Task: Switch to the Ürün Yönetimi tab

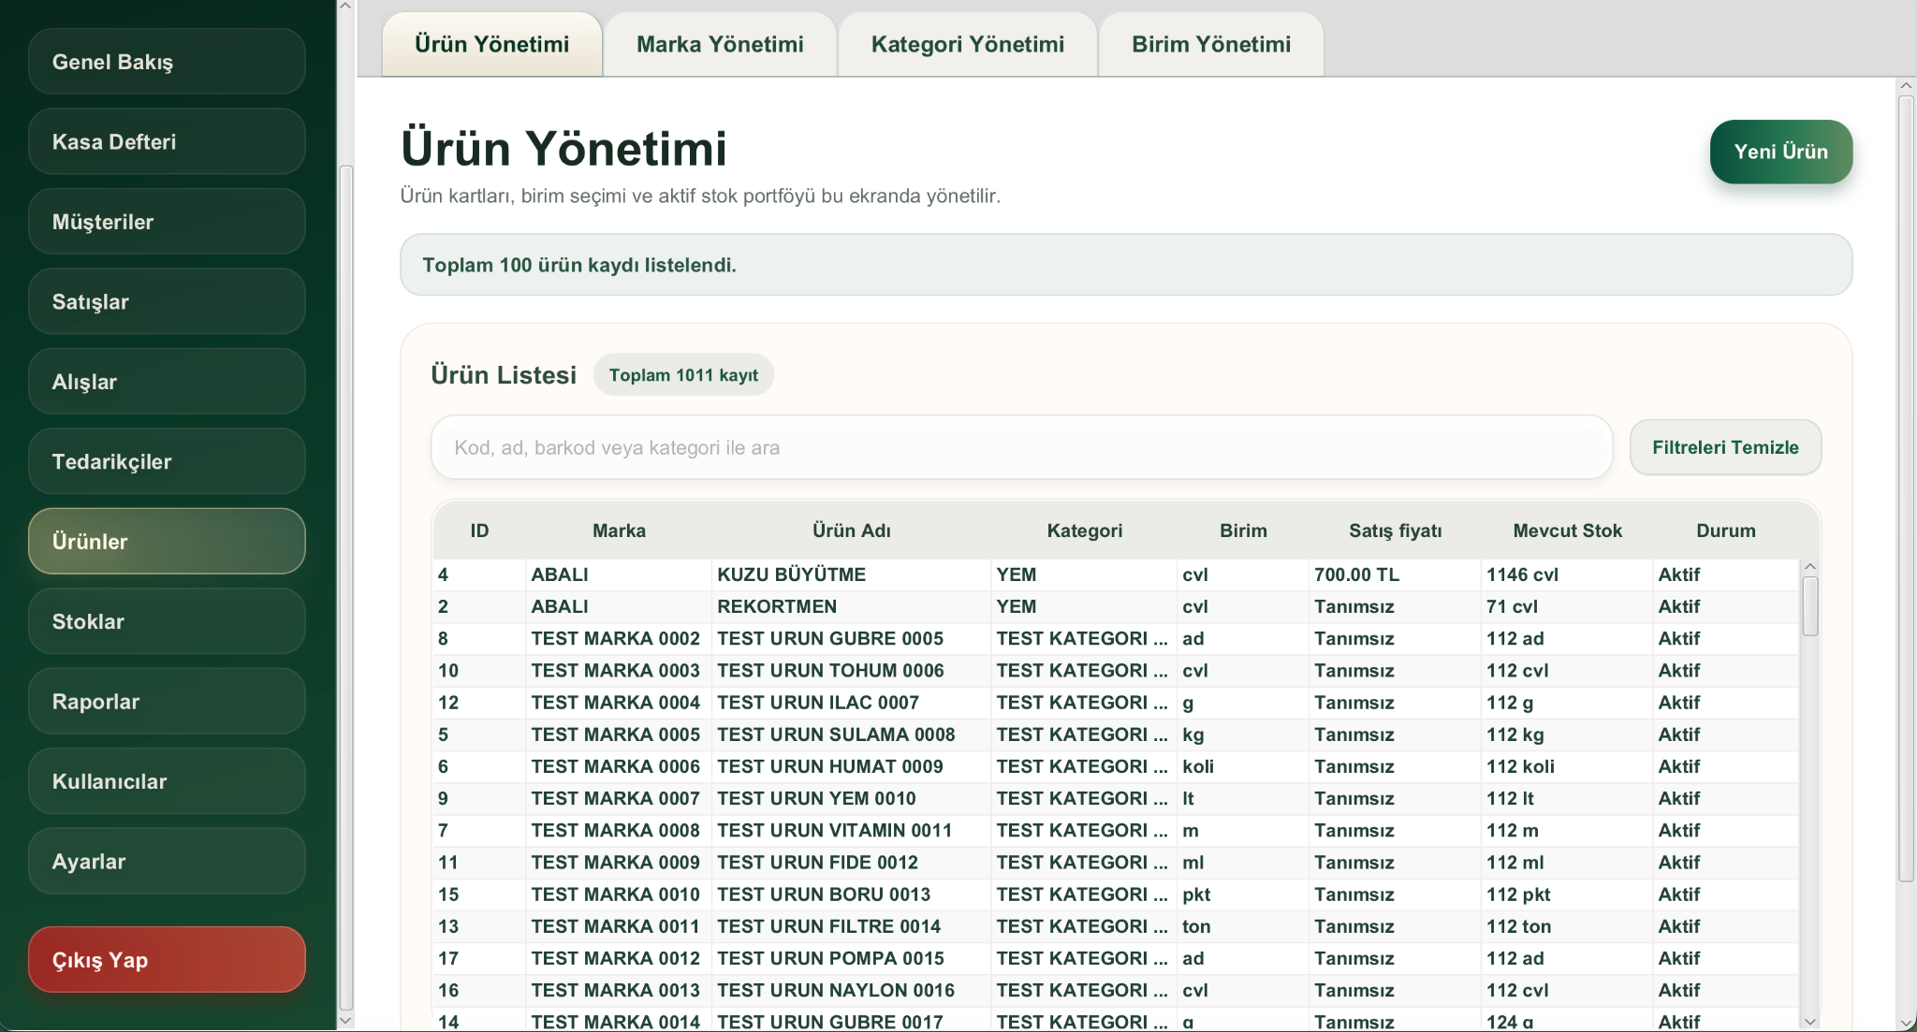Action: pyautogui.click(x=492, y=44)
